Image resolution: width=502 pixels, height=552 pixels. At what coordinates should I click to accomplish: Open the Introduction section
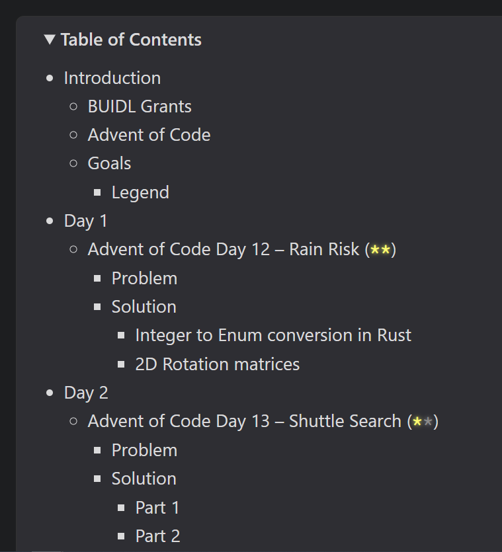[x=112, y=77]
